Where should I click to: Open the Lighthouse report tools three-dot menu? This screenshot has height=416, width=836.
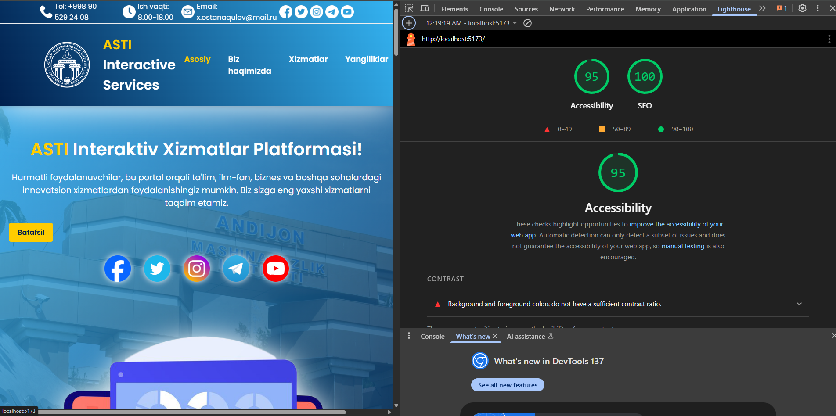(829, 39)
